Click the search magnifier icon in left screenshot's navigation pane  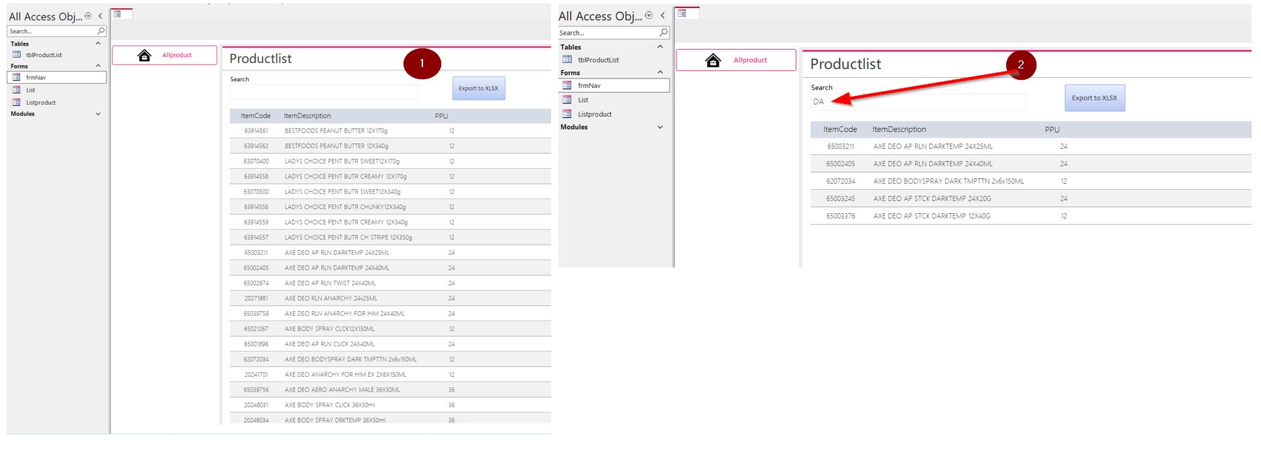click(x=101, y=31)
